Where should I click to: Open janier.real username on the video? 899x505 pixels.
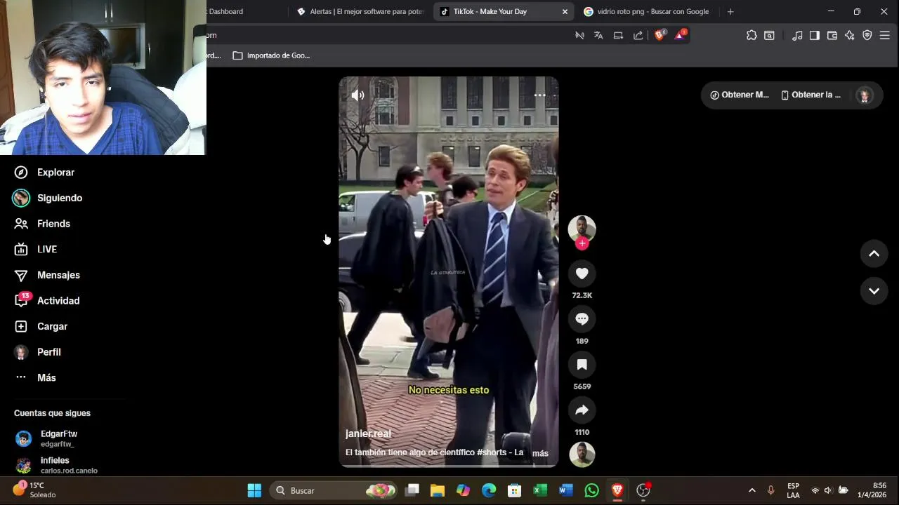[368, 433]
